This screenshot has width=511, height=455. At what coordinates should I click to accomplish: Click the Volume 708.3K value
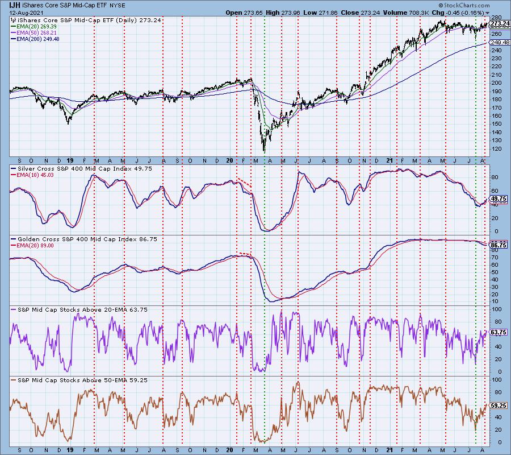(x=406, y=13)
